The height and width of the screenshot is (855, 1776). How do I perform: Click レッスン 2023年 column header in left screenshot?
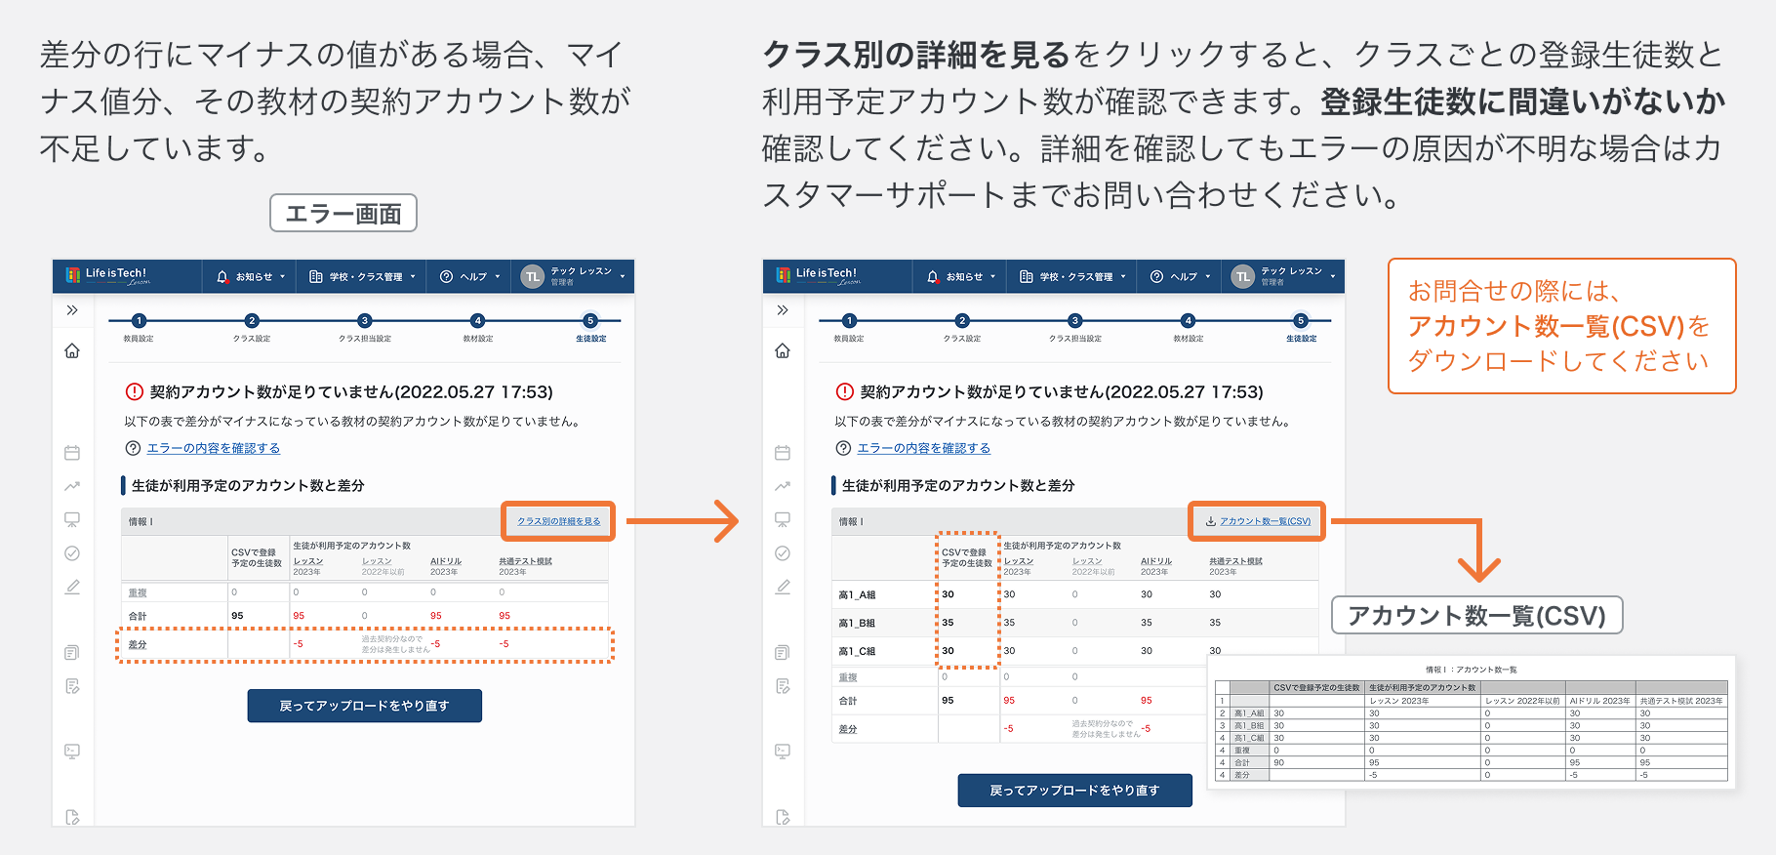(x=308, y=566)
